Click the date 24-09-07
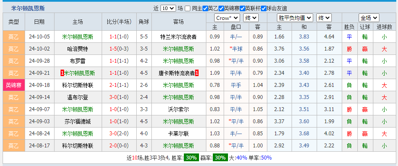The width and height of the screenshot is (398, 166). tap(39, 110)
